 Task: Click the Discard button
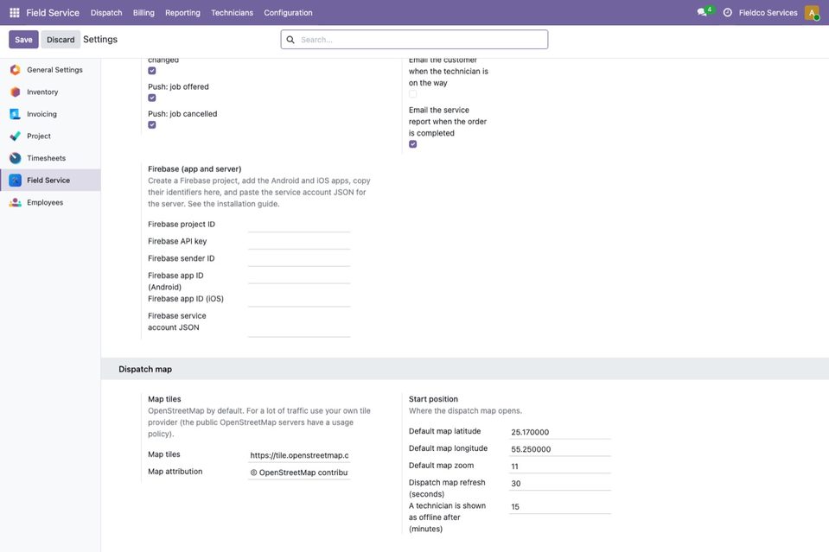pos(61,40)
